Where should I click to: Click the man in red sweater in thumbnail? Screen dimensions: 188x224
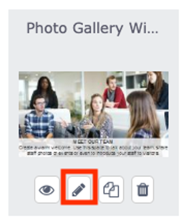114,92
